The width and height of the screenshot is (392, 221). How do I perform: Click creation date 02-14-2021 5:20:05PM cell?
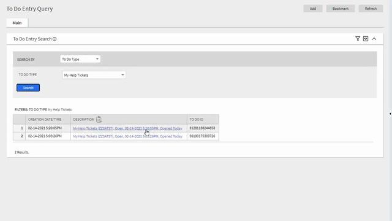(48, 128)
